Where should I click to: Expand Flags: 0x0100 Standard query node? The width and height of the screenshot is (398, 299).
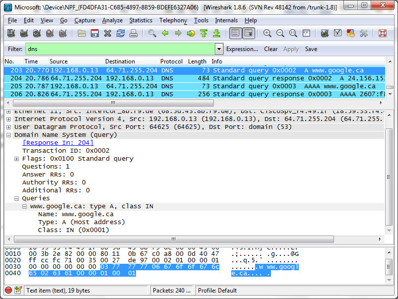(16, 159)
